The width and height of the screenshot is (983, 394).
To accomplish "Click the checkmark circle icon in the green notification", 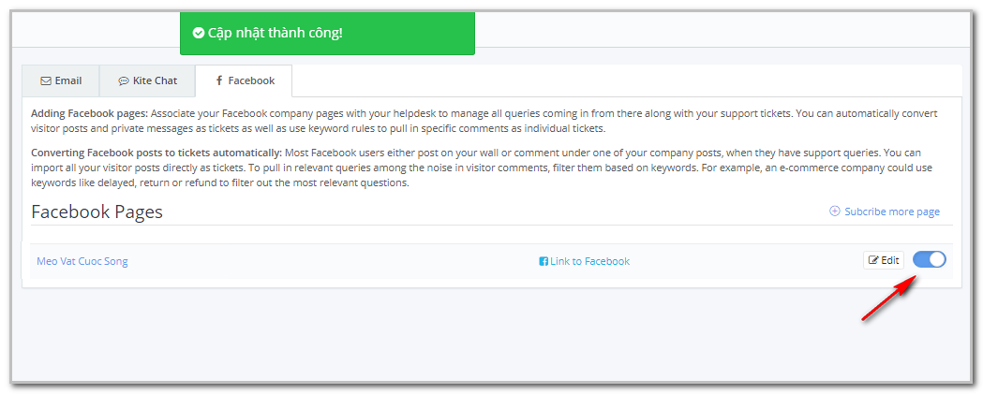I will tap(199, 33).
